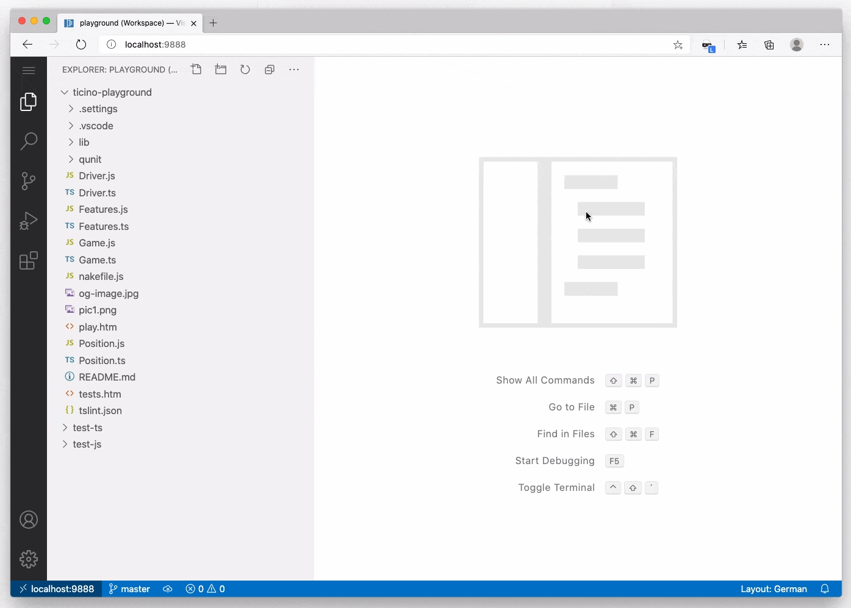Click the localhost:9888 remote indicator
Screen dimensions: 851x608
(57, 588)
